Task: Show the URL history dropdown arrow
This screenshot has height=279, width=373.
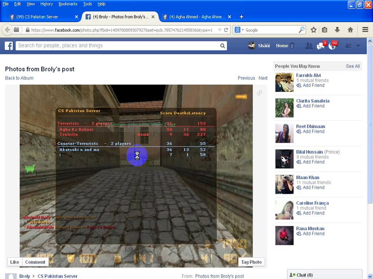Action: point(220,30)
